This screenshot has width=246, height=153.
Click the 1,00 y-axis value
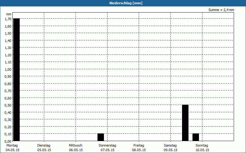click(x=8, y=69)
